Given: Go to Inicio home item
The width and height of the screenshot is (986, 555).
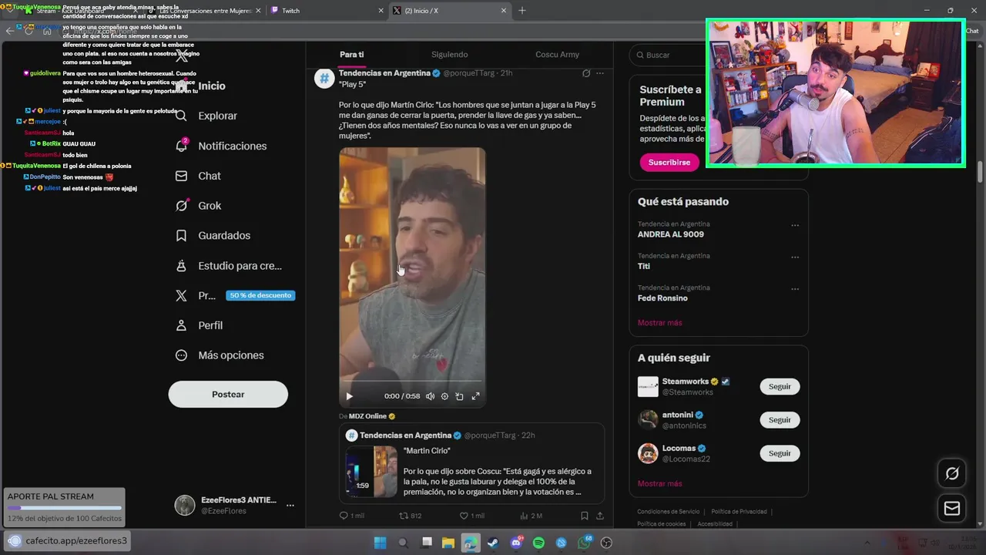Looking at the screenshot, I should point(200,86).
